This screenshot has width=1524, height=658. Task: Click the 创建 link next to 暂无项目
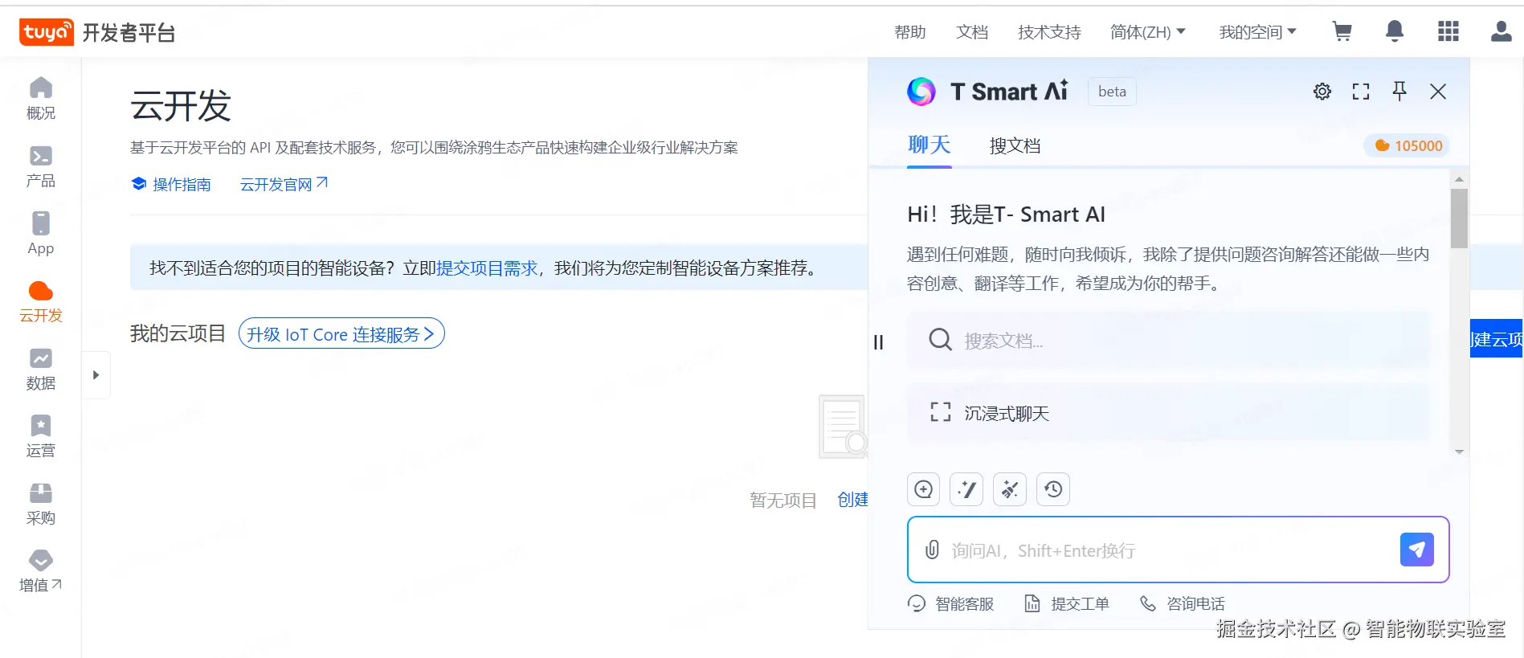pyautogui.click(x=852, y=500)
